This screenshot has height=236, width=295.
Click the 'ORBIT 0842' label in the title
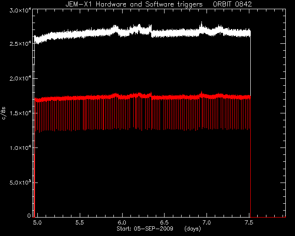[x=232, y=4]
